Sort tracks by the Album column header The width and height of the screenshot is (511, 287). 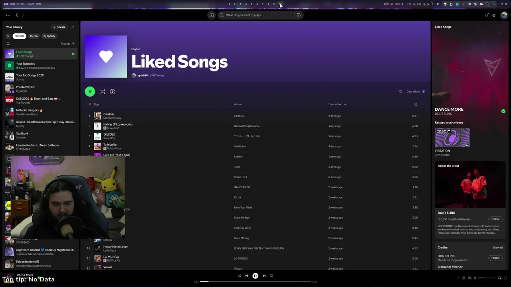click(238, 104)
